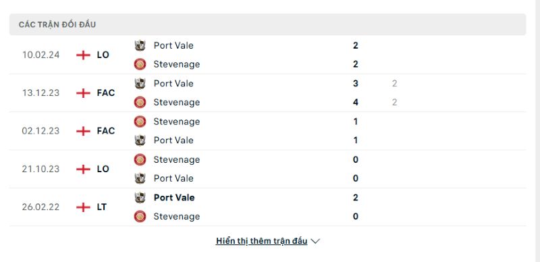Click Stevenage crest in 02.12.23 match
The width and height of the screenshot is (540, 262).
coord(140,122)
